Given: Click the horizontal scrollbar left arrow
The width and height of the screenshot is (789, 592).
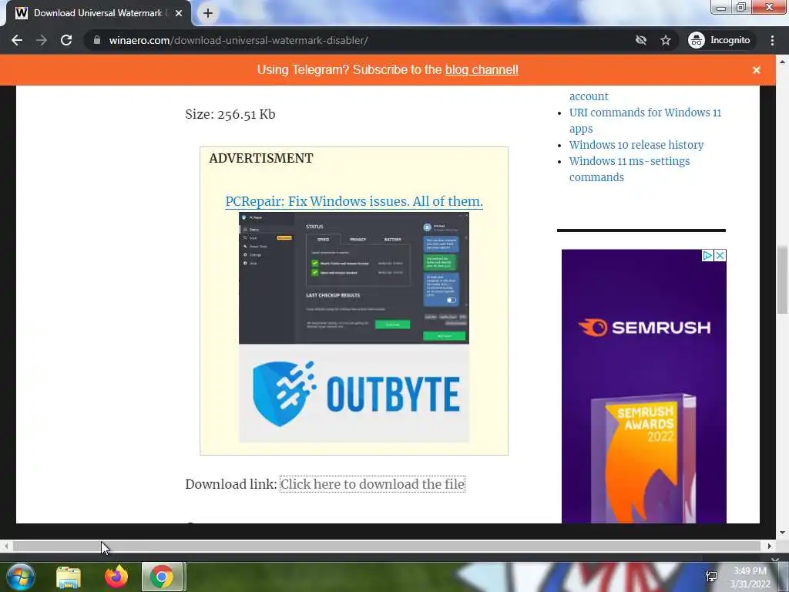Looking at the screenshot, I should (6, 546).
